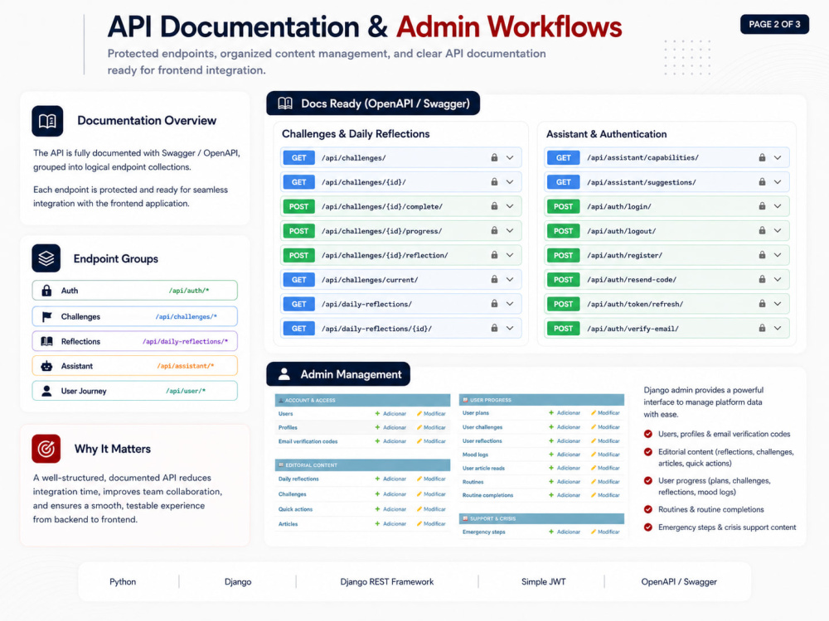Expand the /api/auth/token/refresh/ chevron
The image size is (829, 621).
coord(778,304)
